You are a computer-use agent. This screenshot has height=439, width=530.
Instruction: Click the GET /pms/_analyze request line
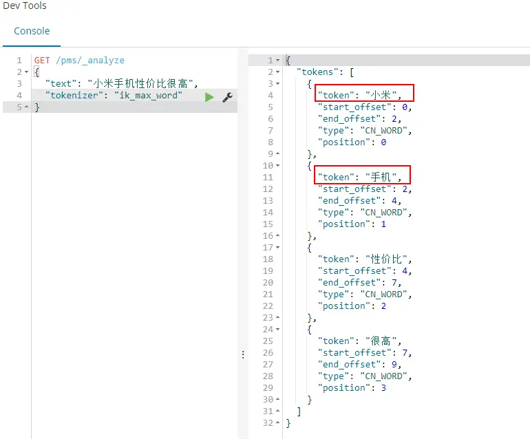(x=79, y=61)
